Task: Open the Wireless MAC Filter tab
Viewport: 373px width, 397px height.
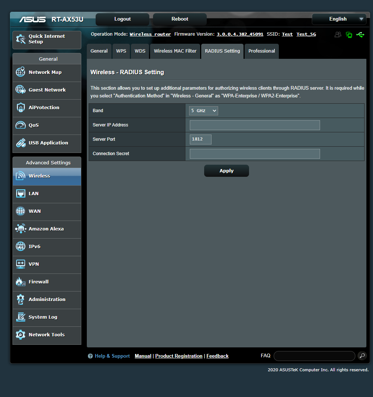Action: click(x=175, y=51)
